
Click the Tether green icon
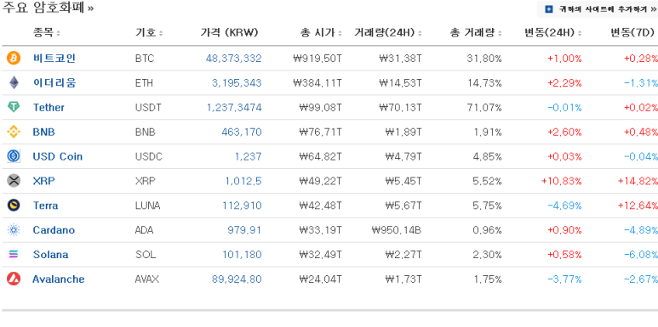[14, 107]
